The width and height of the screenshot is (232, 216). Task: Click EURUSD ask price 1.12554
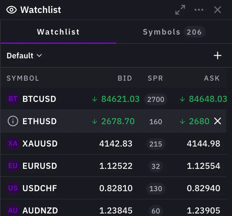coord(204,166)
